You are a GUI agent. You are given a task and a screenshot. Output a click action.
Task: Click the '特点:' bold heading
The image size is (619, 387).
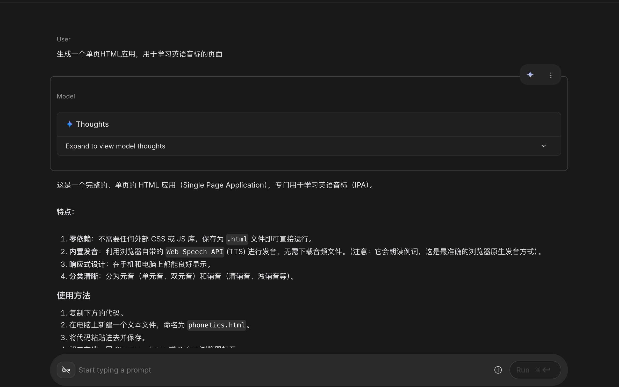tap(66, 212)
